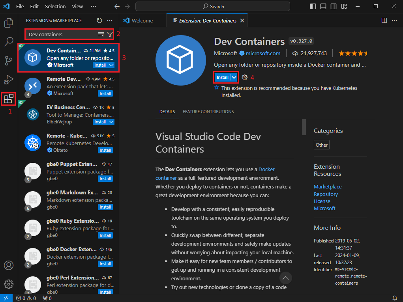Open the File menu
Image resolution: width=403 pixels, height=302 pixels.
click(x=20, y=6)
